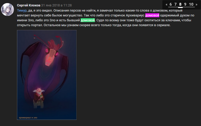Click the word Архивариус in the comment

click(135, 15)
